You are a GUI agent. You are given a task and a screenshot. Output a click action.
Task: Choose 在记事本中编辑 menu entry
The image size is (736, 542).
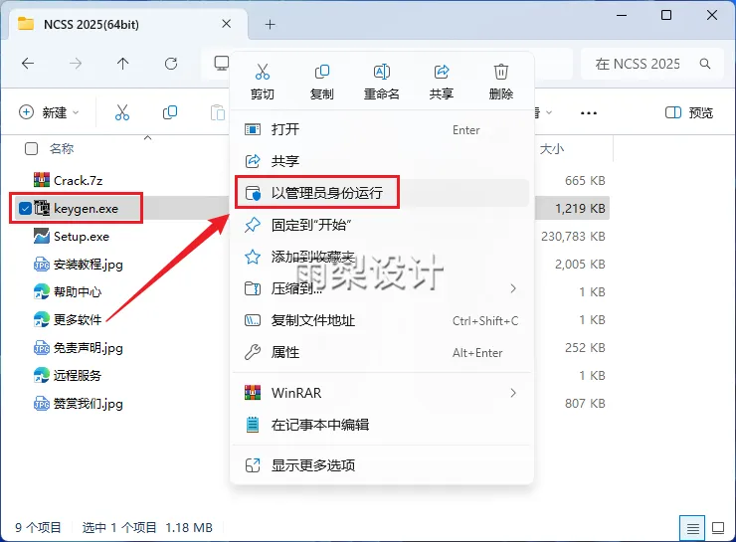382,425
